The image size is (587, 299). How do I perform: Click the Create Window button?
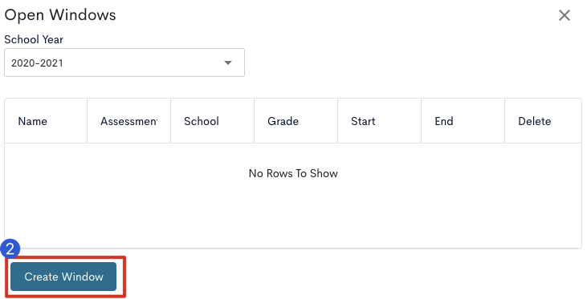tap(63, 277)
